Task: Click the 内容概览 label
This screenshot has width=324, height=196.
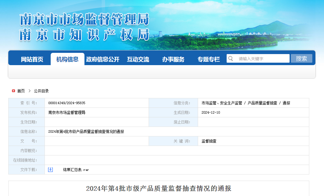Action: point(29,151)
